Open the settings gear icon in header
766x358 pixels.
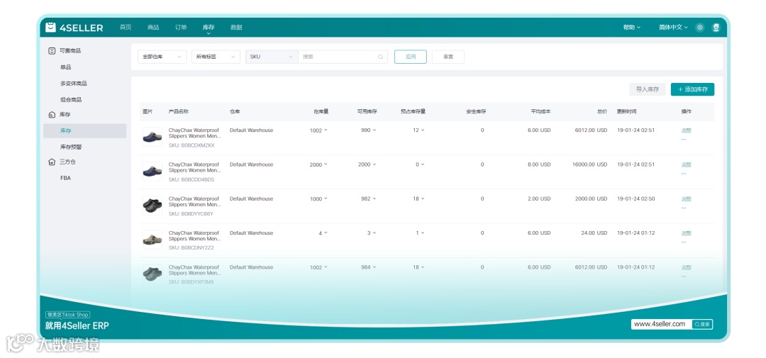coord(700,28)
